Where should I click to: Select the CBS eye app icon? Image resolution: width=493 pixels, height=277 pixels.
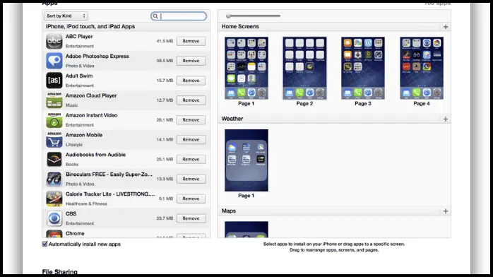pyautogui.click(x=54, y=218)
